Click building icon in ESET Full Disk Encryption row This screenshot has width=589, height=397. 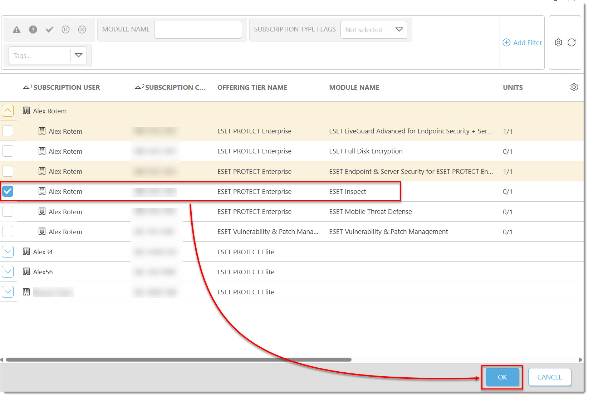point(42,151)
